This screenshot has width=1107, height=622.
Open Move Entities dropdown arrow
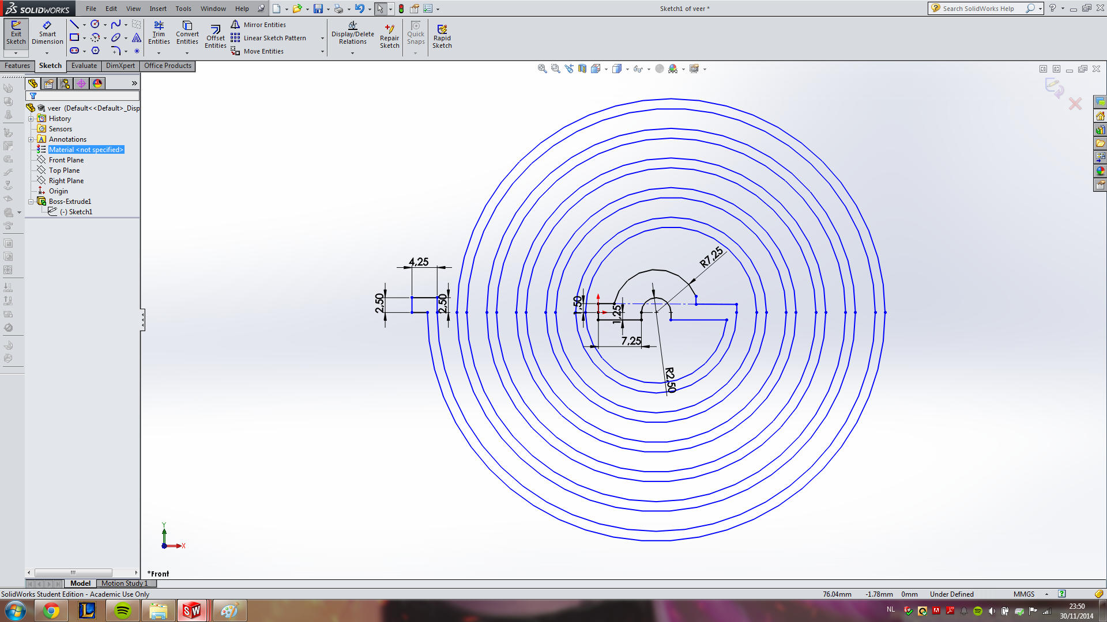pyautogui.click(x=322, y=52)
